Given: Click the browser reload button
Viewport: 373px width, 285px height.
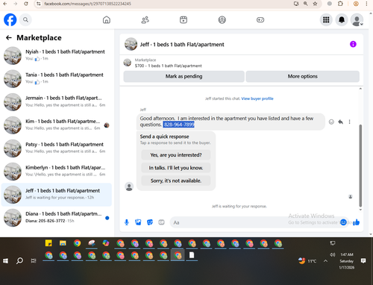Looking at the screenshot, I should tap(26, 4).
